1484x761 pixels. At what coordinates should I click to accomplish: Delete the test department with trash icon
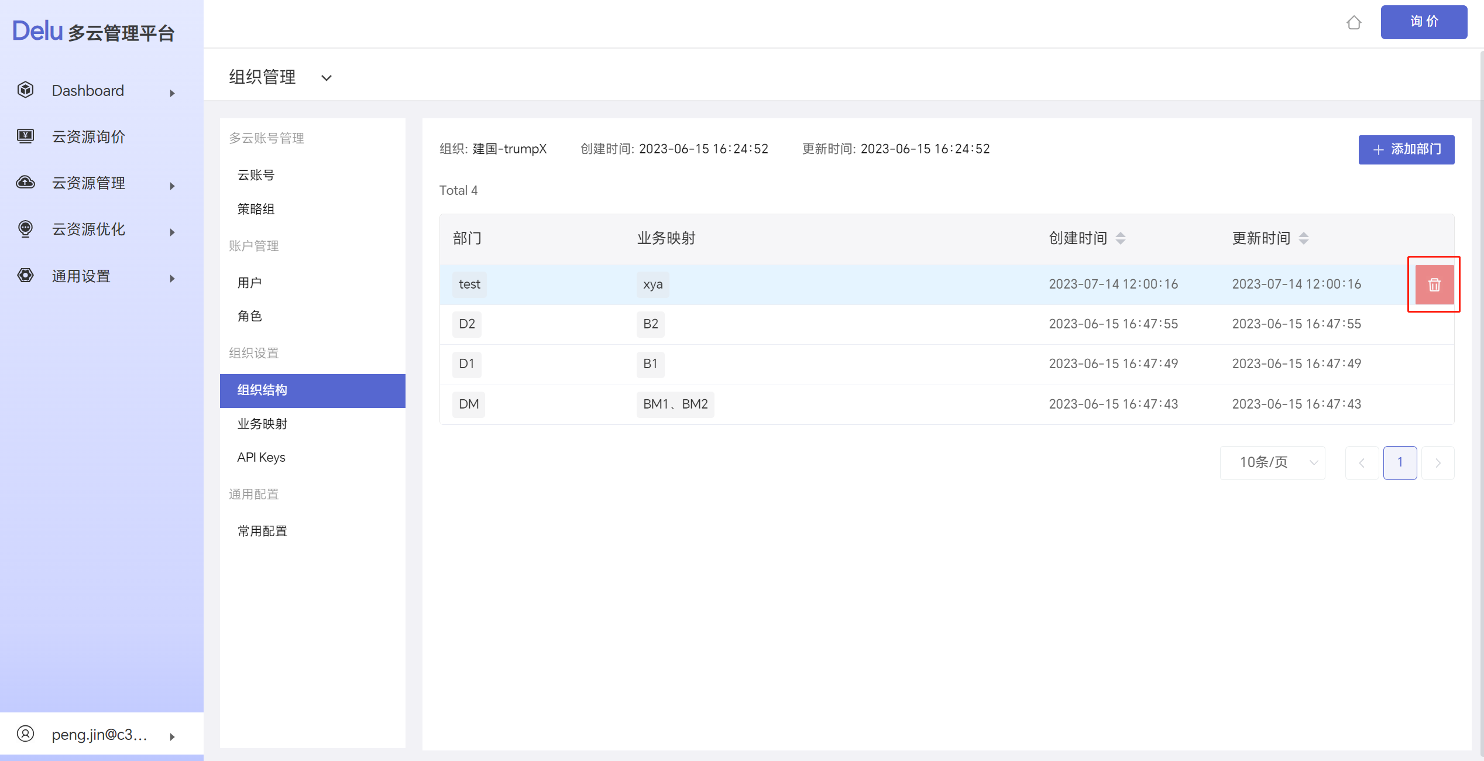(x=1434, y=284)
